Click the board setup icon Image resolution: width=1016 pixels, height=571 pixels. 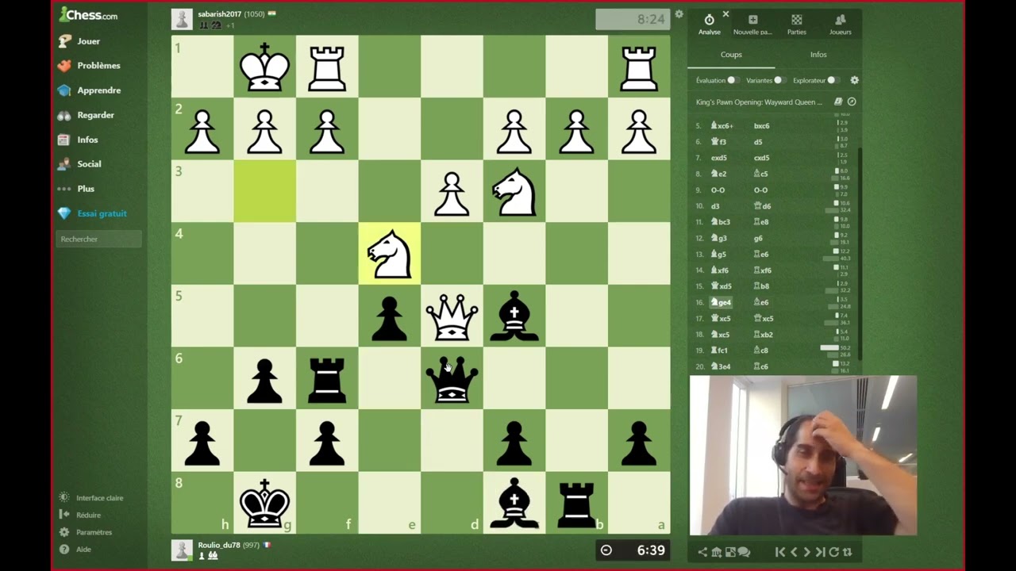coord(730,552)
